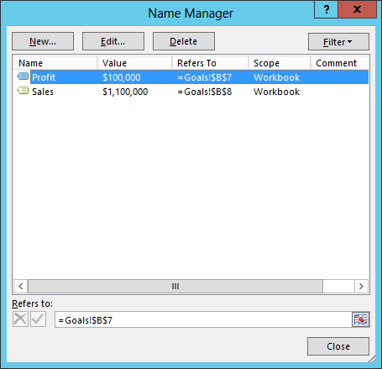
Task: Click the horizontal scrollbar thumb
Action: [175, 286]
